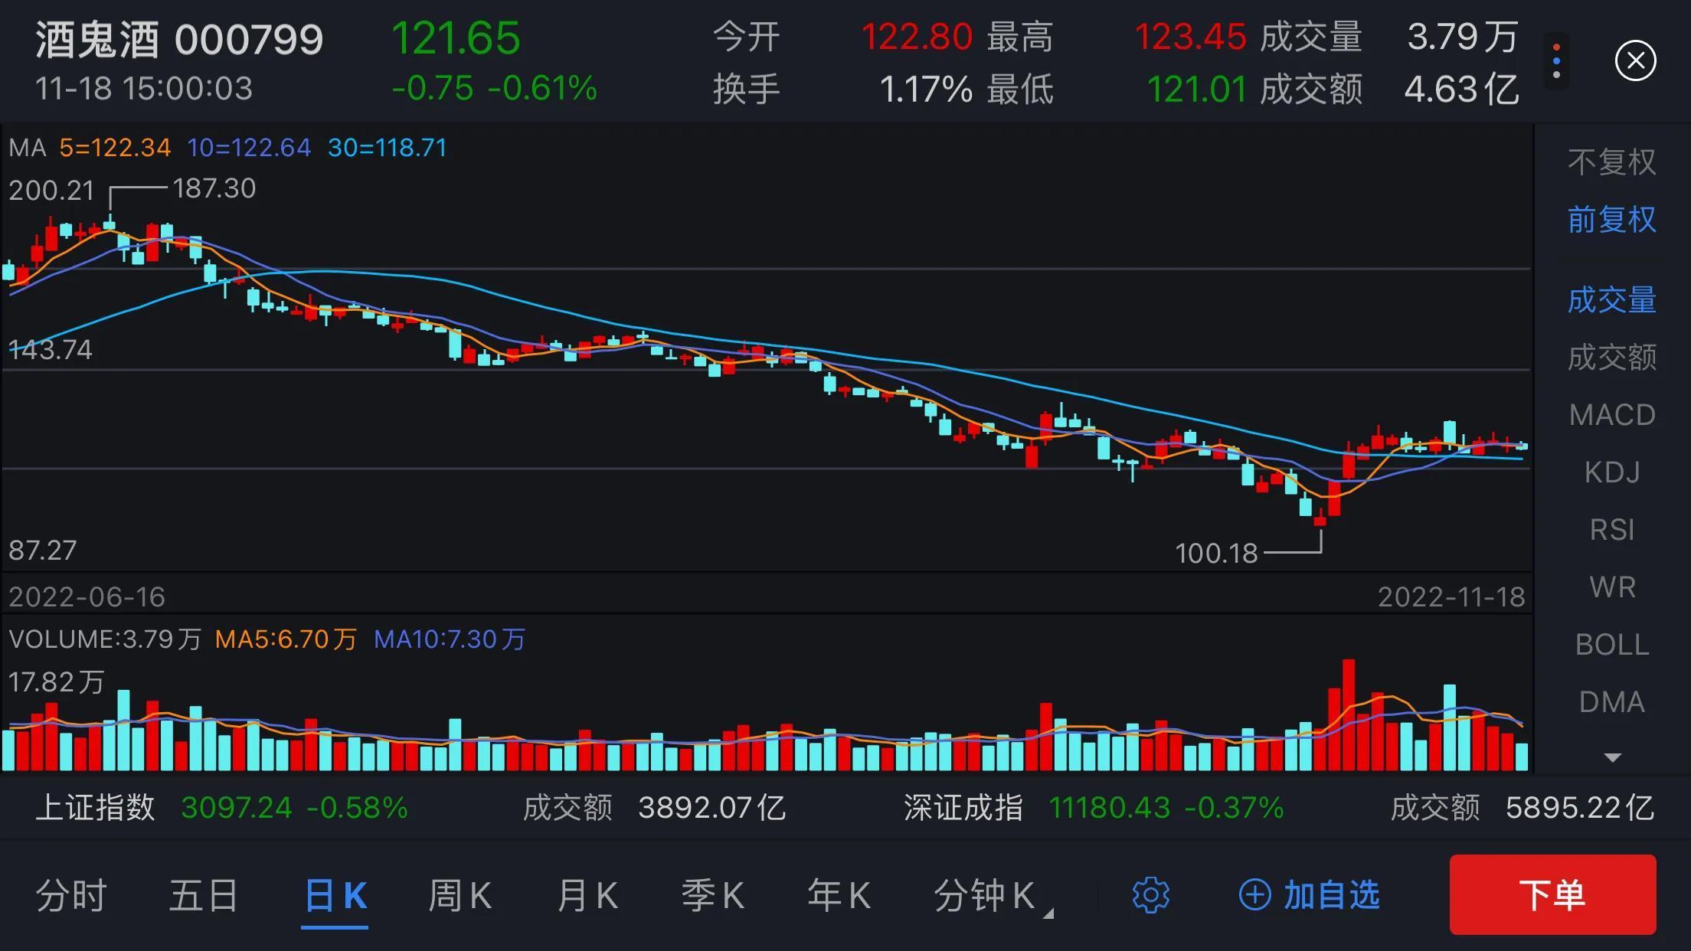Tap the plus icon to add to watchlist
The image size is (1691, 951).
pos(1254,894)
